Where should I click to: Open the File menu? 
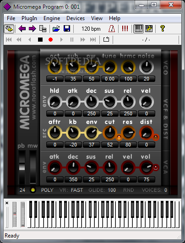pos(11,18)
